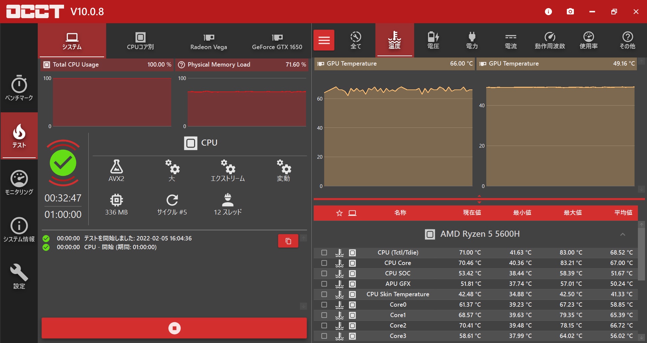Click the Physical Memory Load graph header
The image size is (647, 343).
pyautogui.click(x=242, y=65)
